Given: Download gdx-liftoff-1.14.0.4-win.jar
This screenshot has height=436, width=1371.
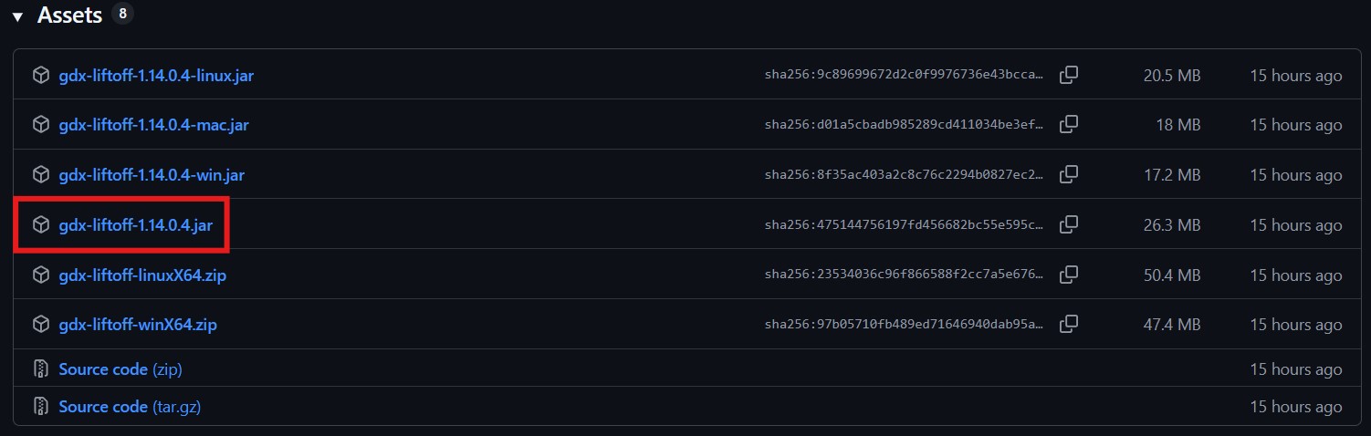Looking at the screenshot, I should click(152, 175).
